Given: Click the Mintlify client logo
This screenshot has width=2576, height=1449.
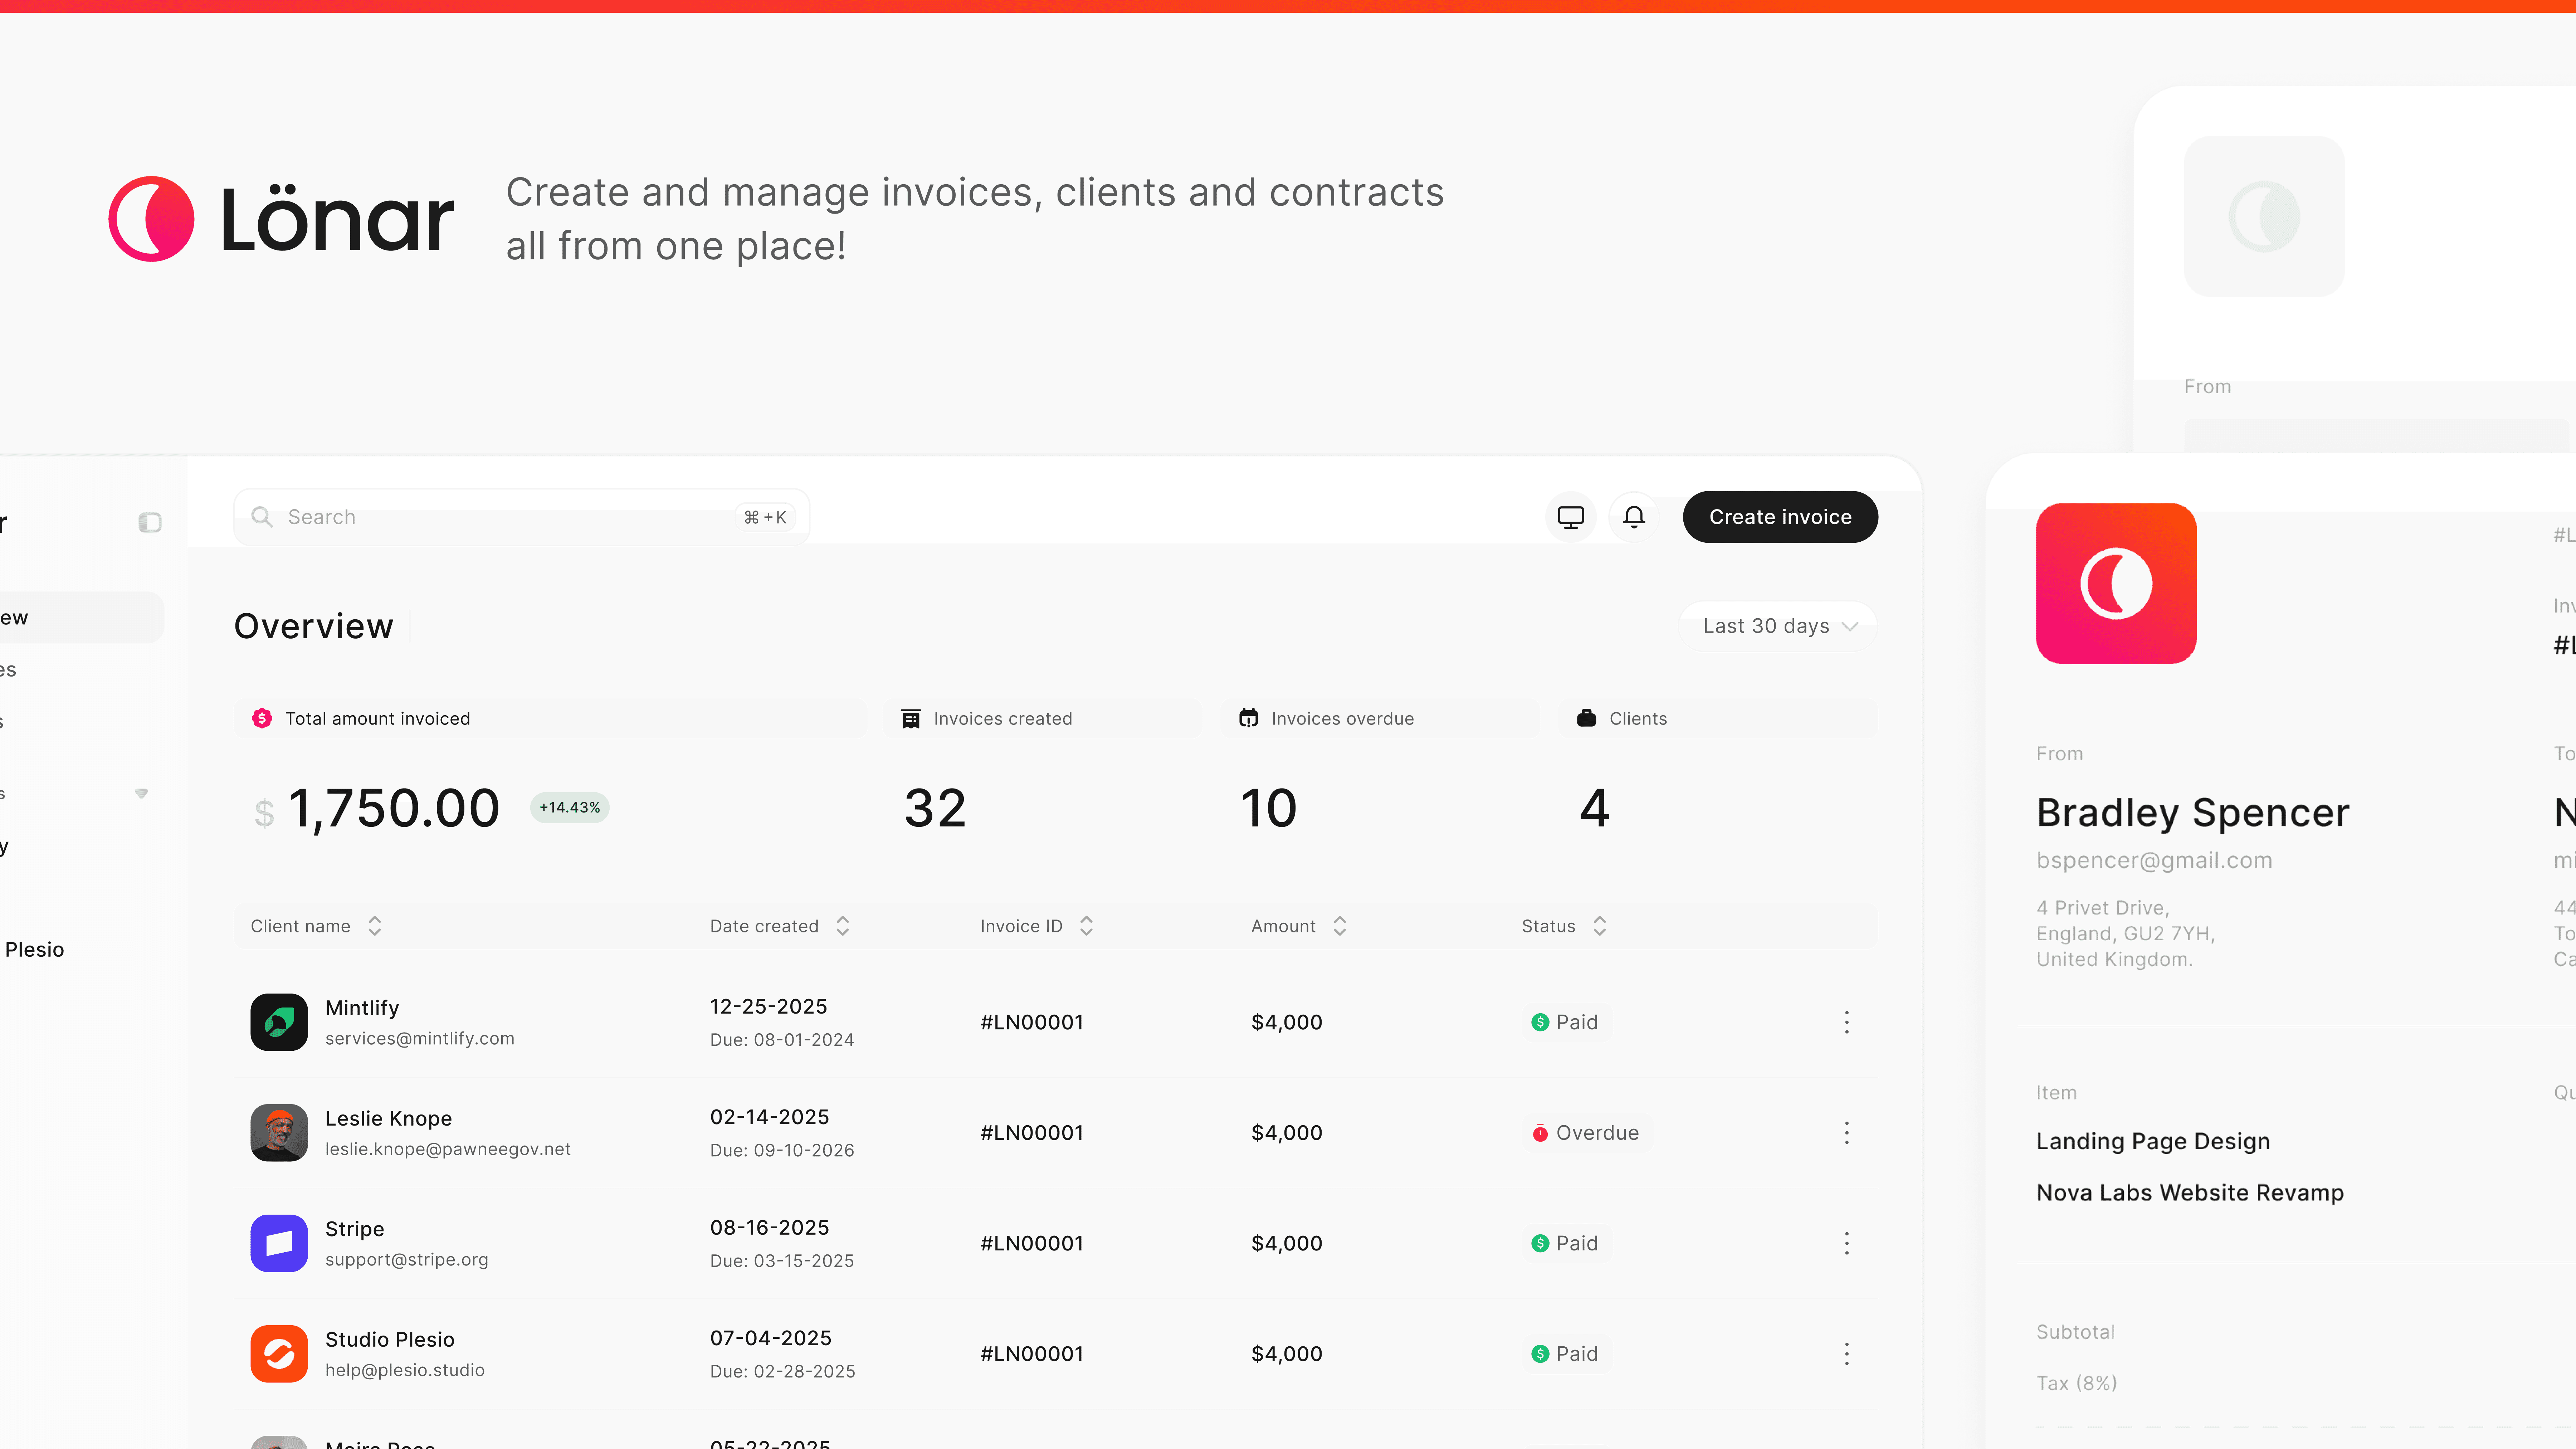Looking at the screenshot, I should point(279,1022).
